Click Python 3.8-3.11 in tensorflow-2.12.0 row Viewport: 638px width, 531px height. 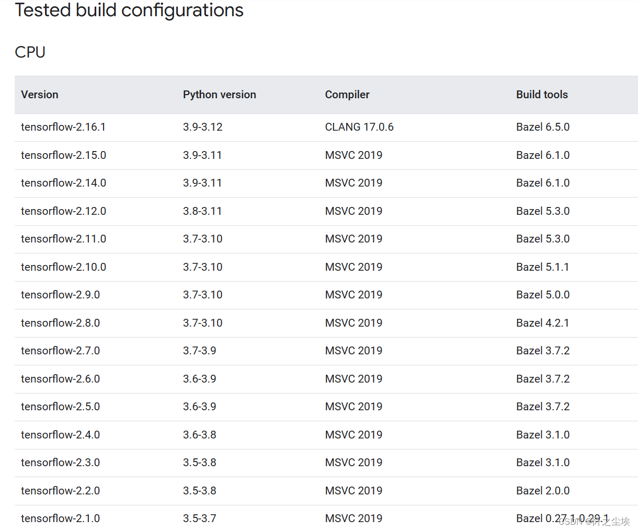(x=202, y=211)
